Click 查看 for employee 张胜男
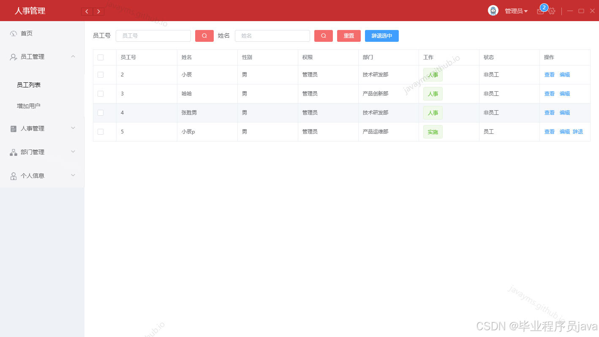The width and height of the screenshot is (599, 337). (x=550, y=113)
